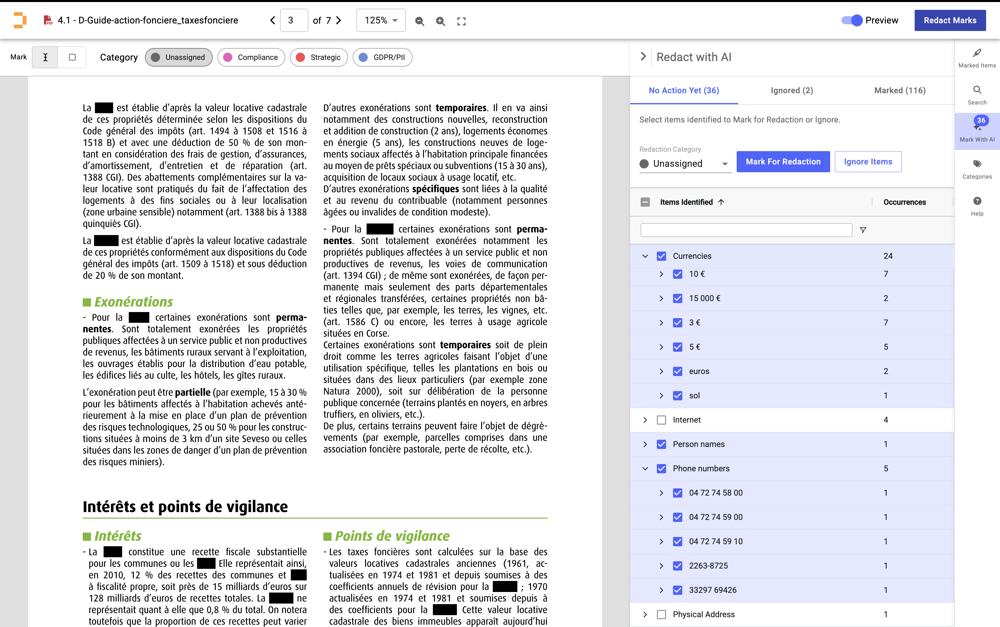Expand the Physical Address group
Viewport: 1000px width, 627px height.
pos(645,614)
